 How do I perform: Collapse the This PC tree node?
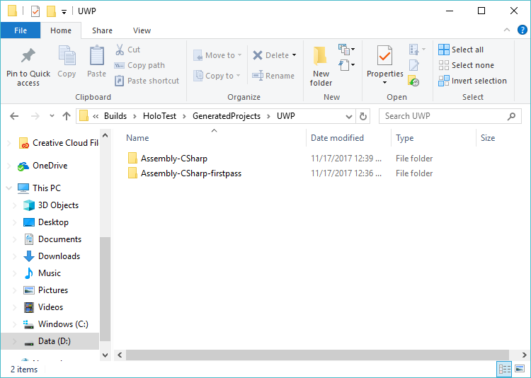[x=9, y=188]
